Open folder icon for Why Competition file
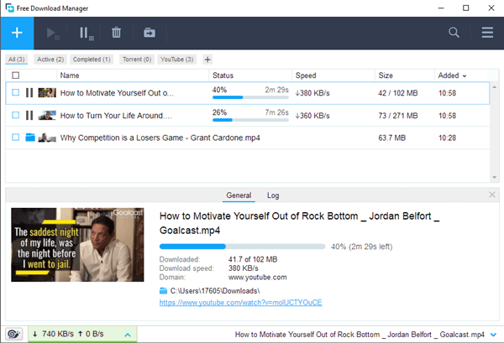Image resolution: width=504 pixels, height=343 pixels. [30, 138]
